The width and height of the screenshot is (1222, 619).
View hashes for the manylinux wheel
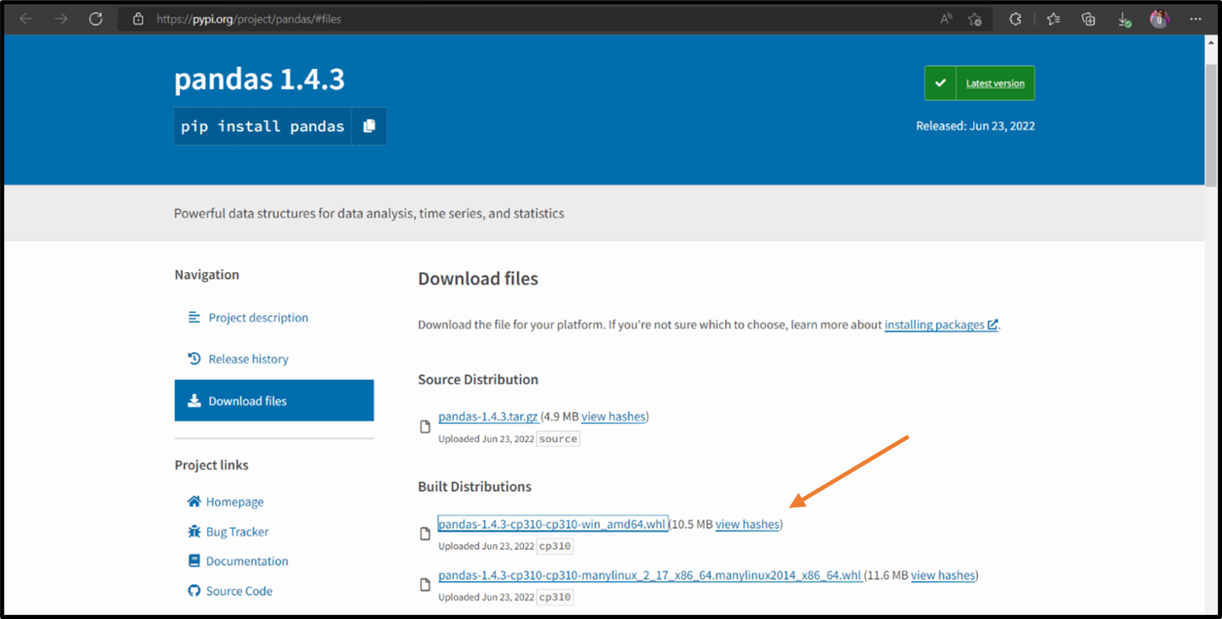[x=943, y=575]
